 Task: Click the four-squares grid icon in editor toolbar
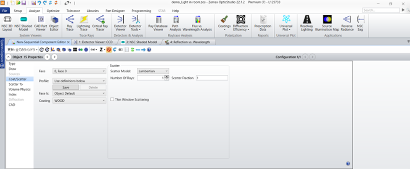pyautogui.click(x=75, y=50)
